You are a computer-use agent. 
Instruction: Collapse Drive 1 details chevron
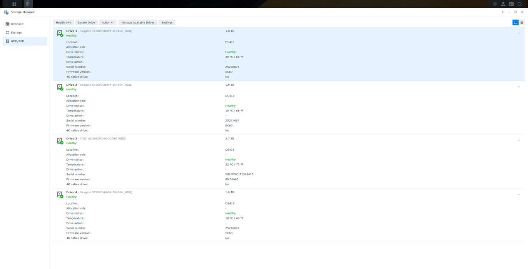(518, 33)
